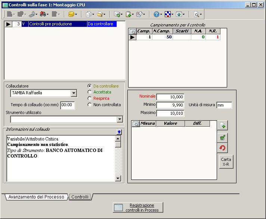Select the Accettata radio button
This screenshot has width=266, height=219.
click(89, 92)
